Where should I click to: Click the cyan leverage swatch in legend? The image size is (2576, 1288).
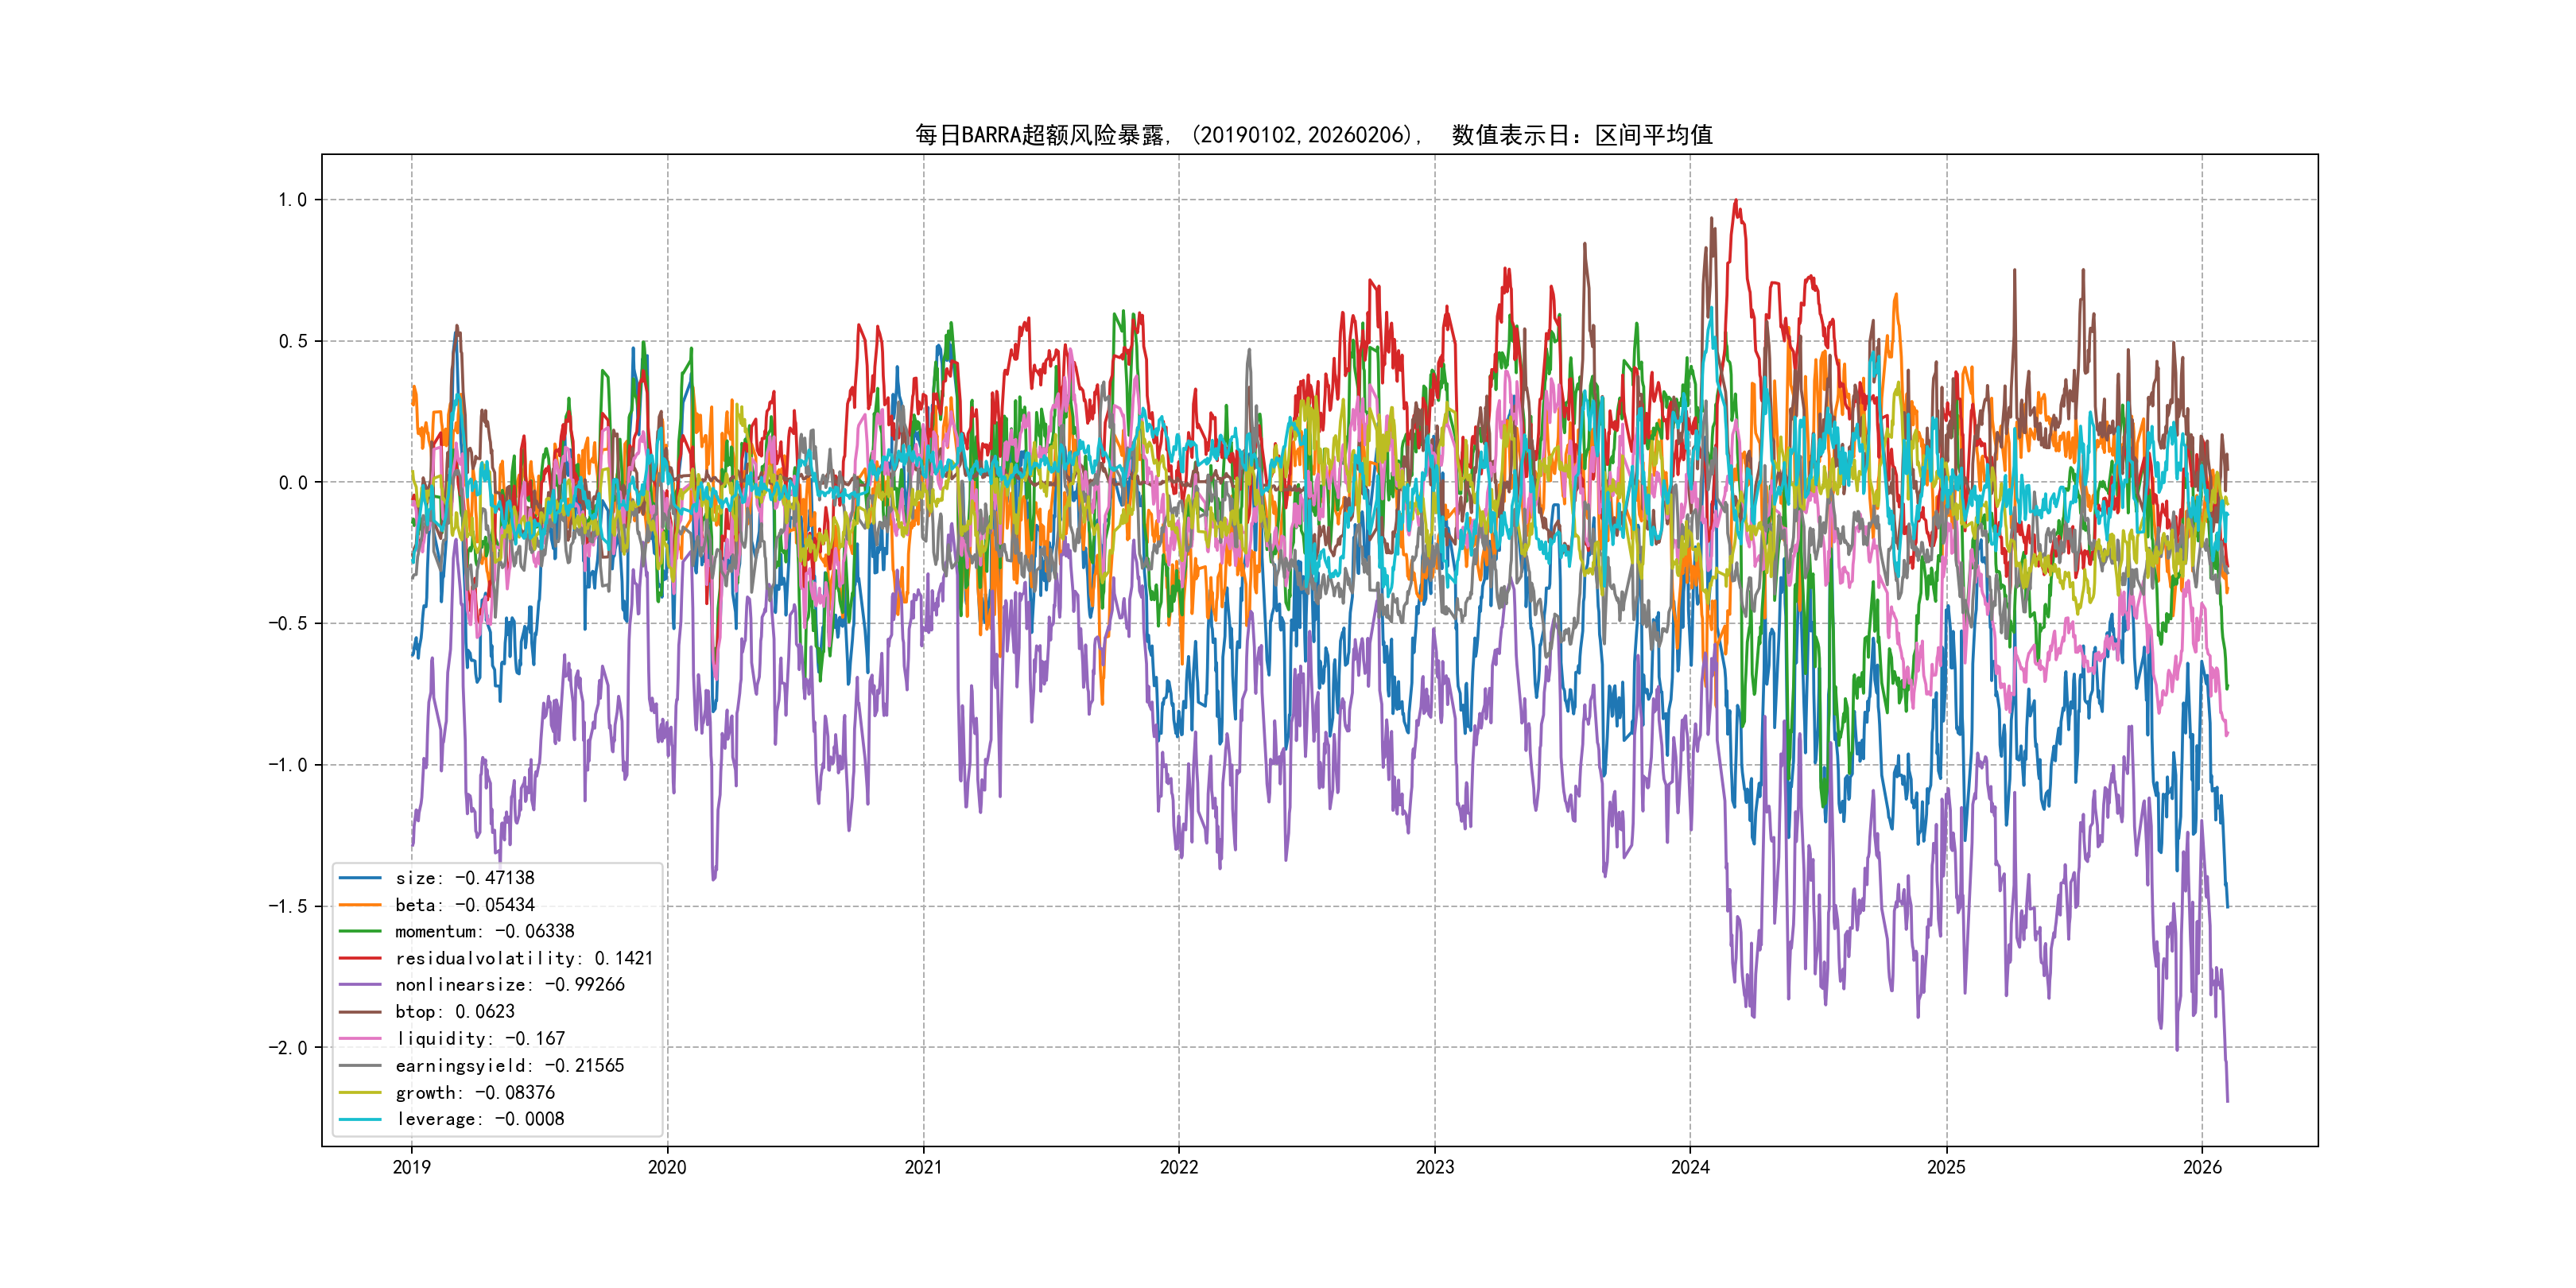coord(360,1119)
